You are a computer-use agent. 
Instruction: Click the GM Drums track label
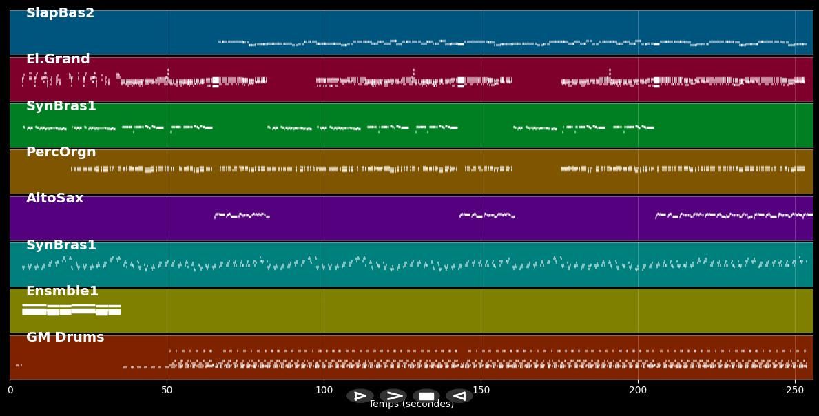tap(65, 337)
